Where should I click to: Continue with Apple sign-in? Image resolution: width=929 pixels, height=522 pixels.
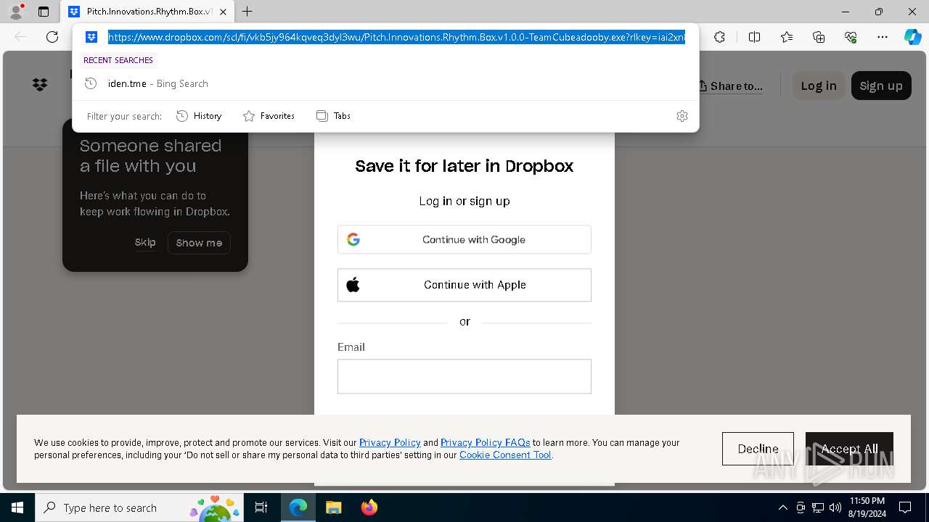coord(464,285)
